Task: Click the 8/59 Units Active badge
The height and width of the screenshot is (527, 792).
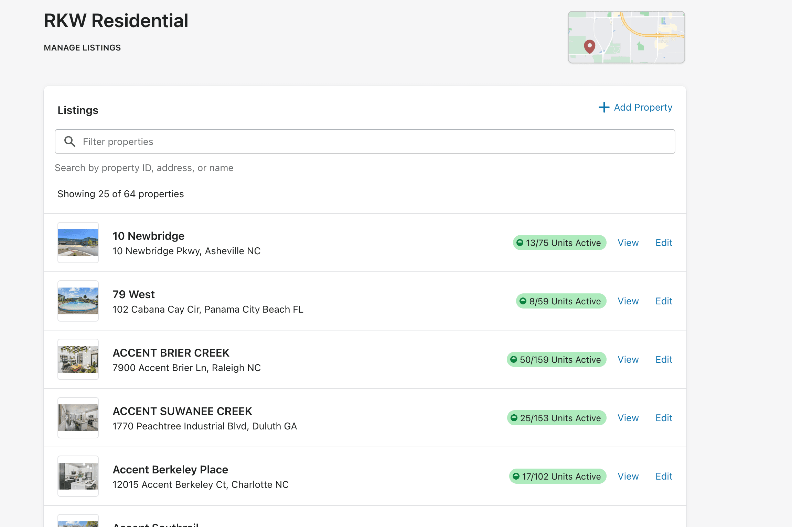Action: click(561, 301)
